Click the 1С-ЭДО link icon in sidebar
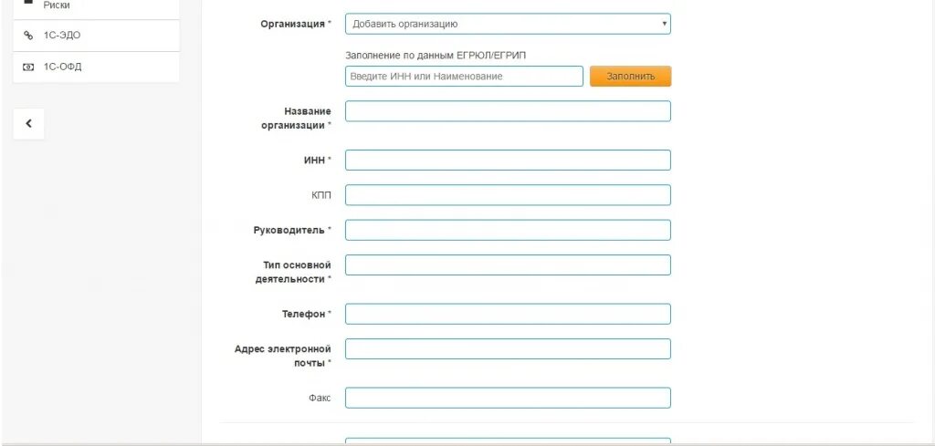Image resolution: width=935 pixels, height=446 pixels. 27,36
